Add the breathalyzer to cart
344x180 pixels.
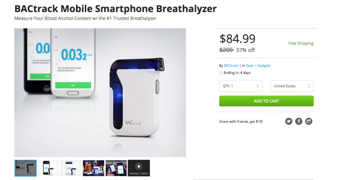(x=266, y=101)
